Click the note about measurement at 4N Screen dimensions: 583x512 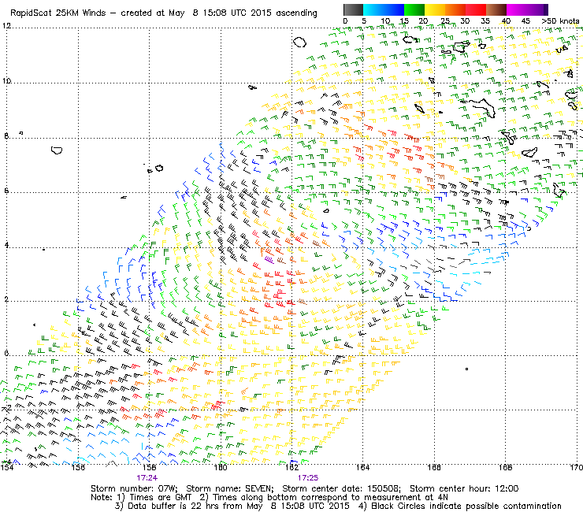[x=324, y=497]
